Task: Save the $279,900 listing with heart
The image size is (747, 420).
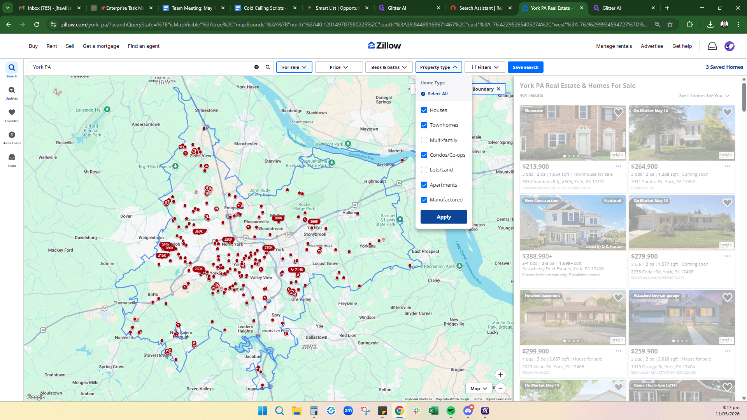Action: pos(727,203)
